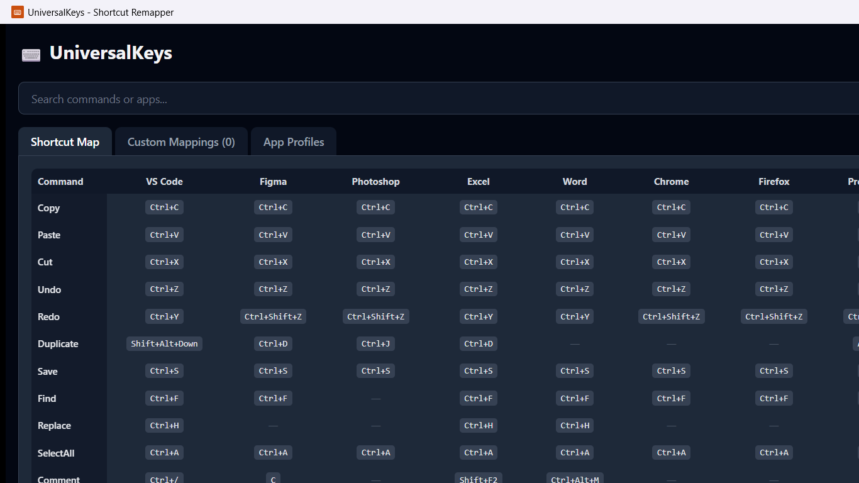Select the Redo command row label
Screen dimensions: 859x483
tap(48, 317)
